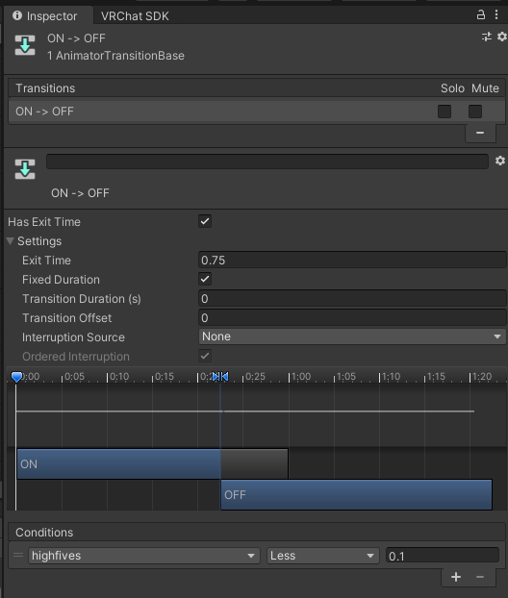Open the Less comparison dropdown
Screen dimensions: 508x598
[323, 556]
